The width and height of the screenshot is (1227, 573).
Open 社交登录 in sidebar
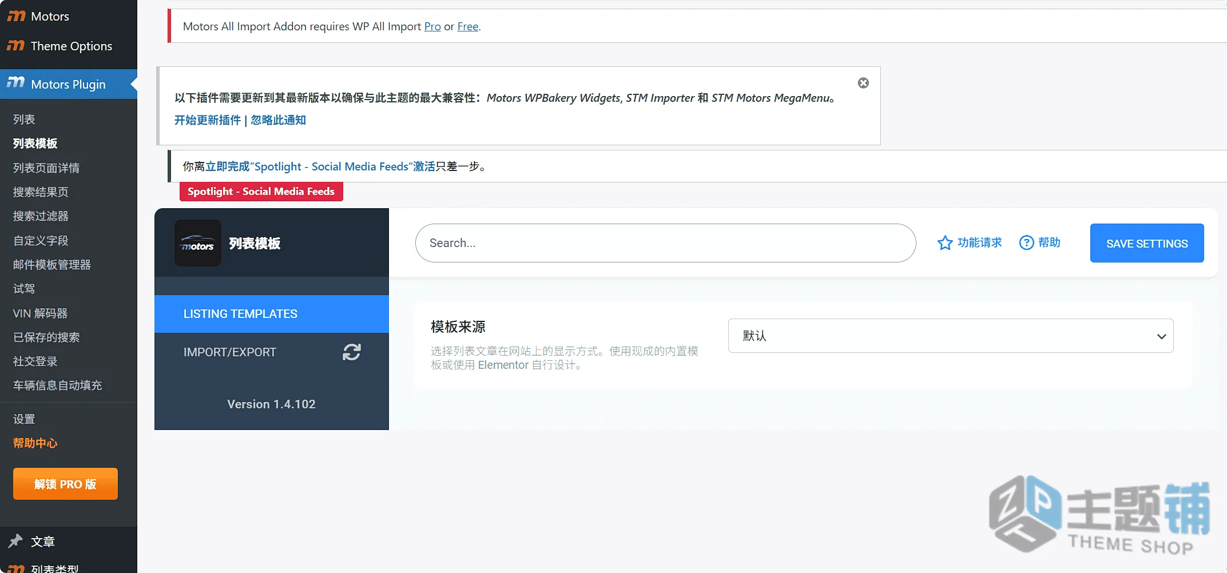click(x=35, y=361)
